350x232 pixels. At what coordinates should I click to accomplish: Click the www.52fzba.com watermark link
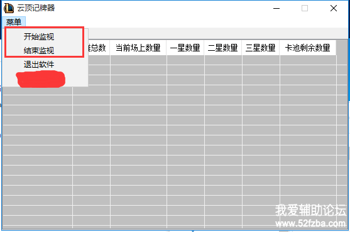(x=310, y=223)
